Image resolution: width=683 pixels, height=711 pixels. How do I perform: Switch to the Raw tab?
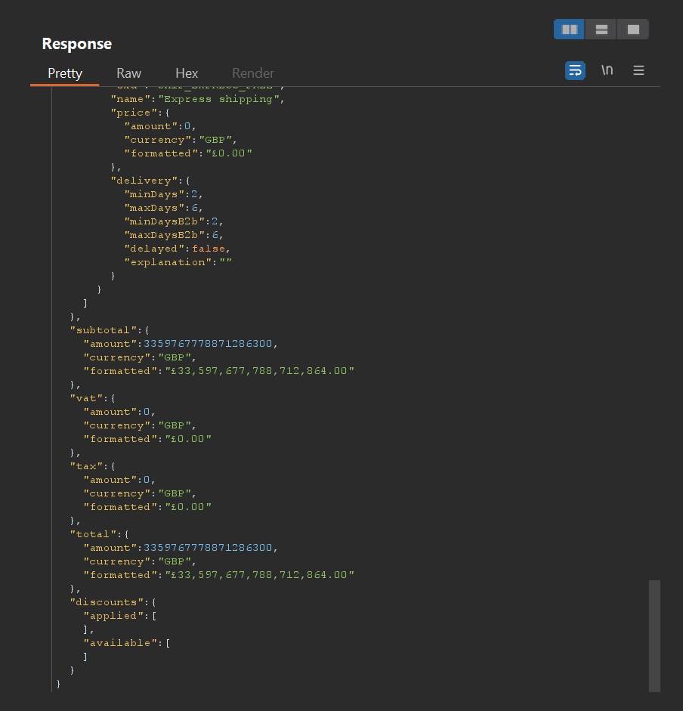[x=128, y=73]
